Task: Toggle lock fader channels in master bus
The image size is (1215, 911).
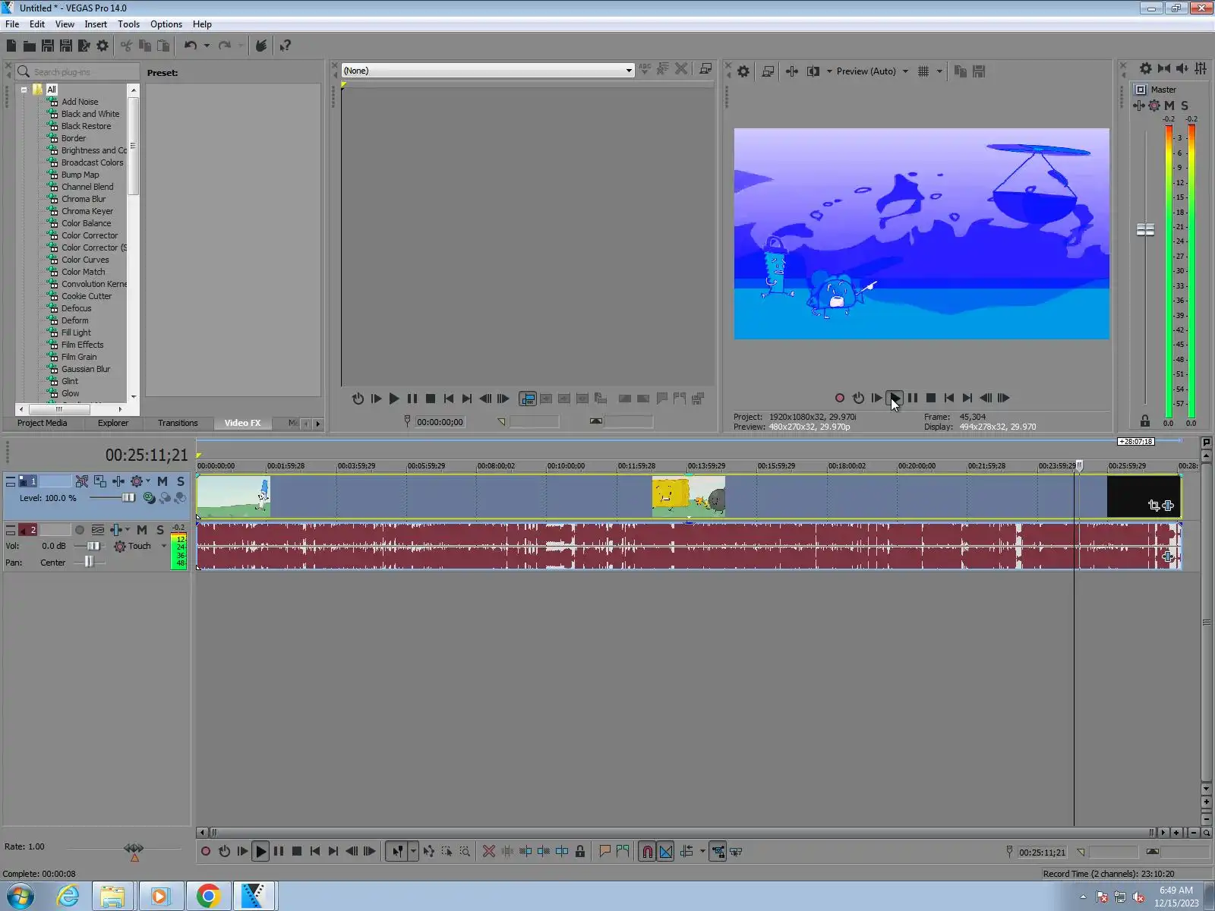Action: click(1145, 421)
